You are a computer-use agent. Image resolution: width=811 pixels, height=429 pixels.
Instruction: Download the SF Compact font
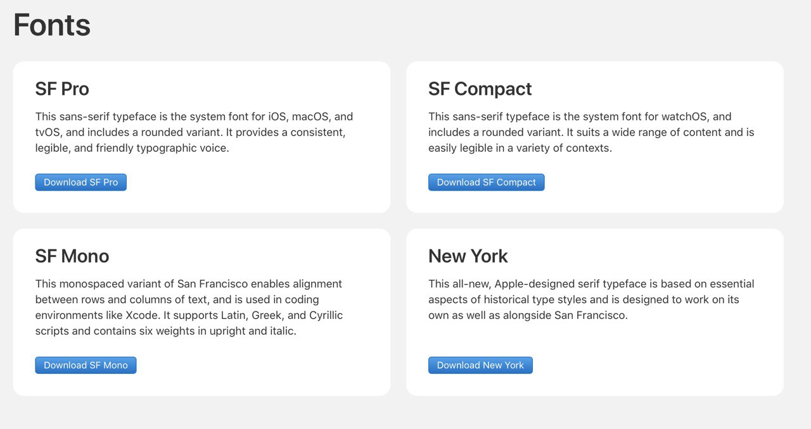[x=486, y=182]
